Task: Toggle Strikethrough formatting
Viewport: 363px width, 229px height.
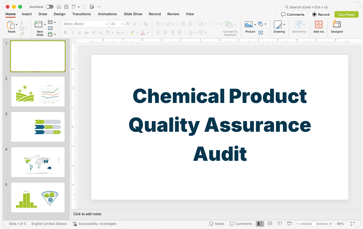Action: click(87, 33)
